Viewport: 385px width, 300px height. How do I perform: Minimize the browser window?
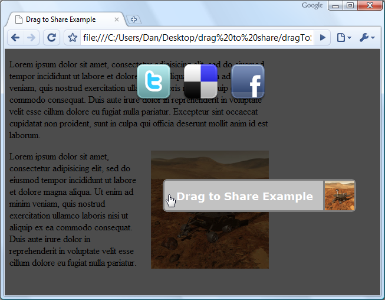tap(335, 6)
